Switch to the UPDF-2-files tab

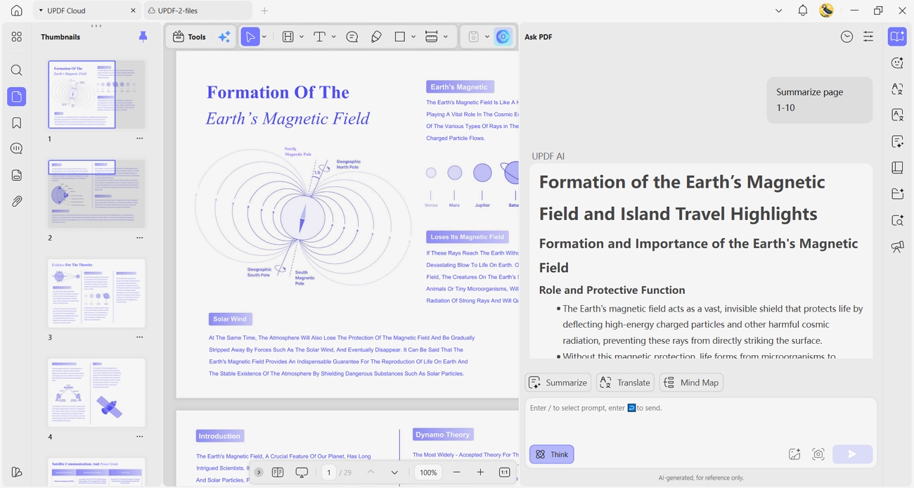pos(197,11)
